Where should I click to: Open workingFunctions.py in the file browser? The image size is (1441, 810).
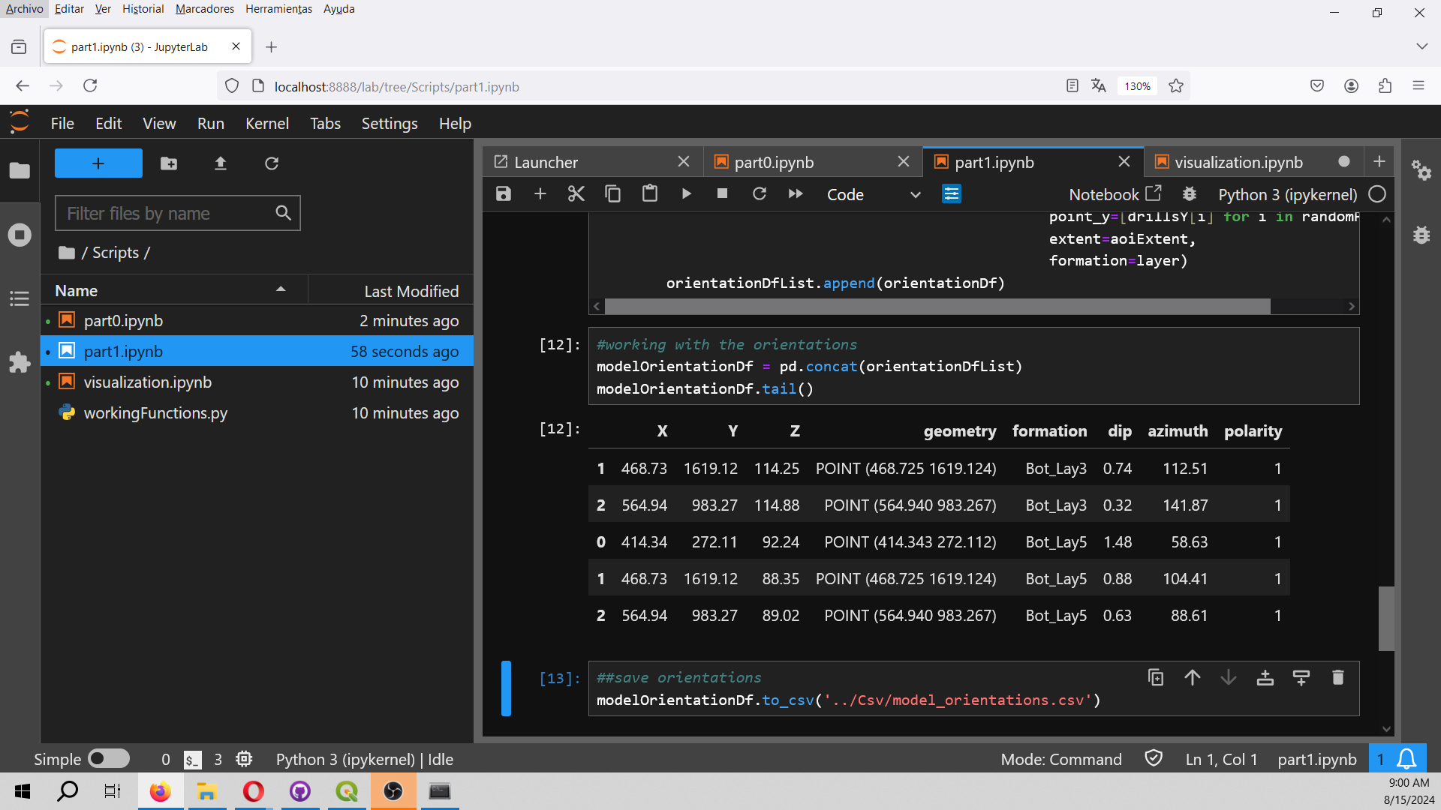click(155, 413)
